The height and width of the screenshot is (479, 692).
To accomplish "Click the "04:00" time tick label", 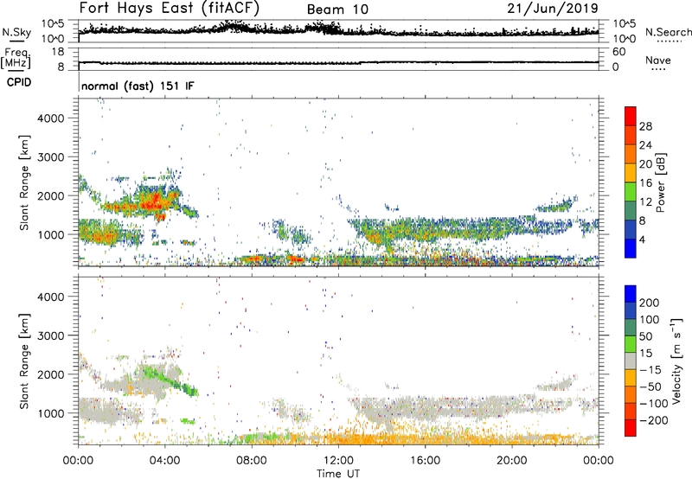I will [164, 461].
